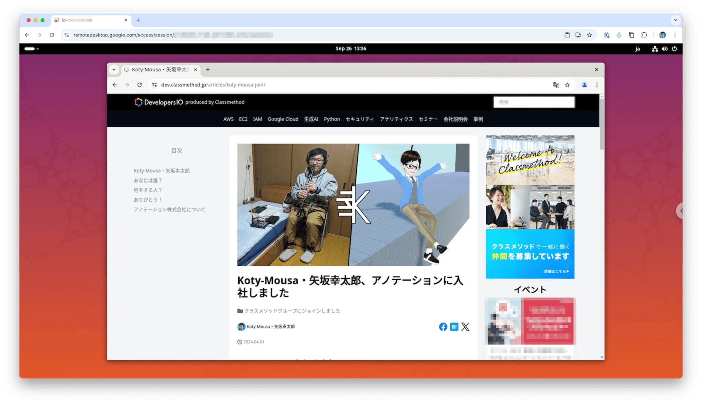Open the Welcome to Classmethod recruiting banner

coord(530,207)
